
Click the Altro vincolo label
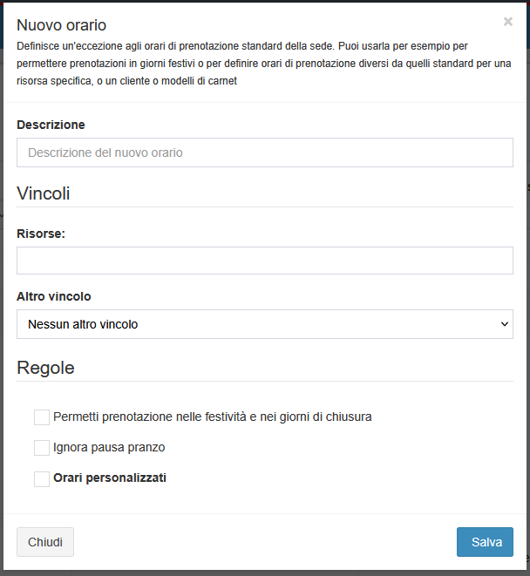(x=54, y=296)
